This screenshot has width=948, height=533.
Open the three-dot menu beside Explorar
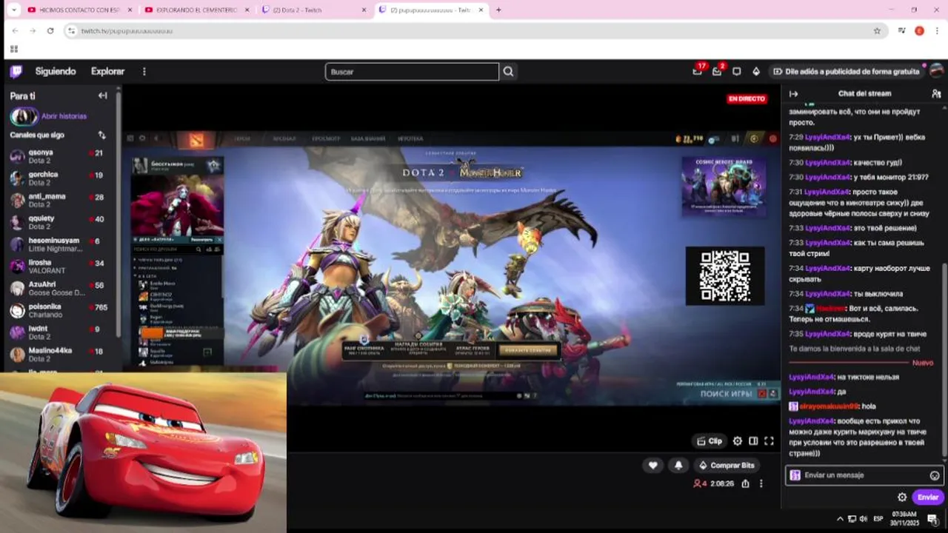(144, 72)
